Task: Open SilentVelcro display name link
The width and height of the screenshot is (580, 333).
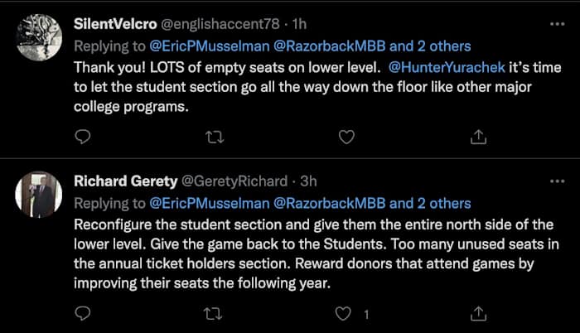Action: [121, 22]
